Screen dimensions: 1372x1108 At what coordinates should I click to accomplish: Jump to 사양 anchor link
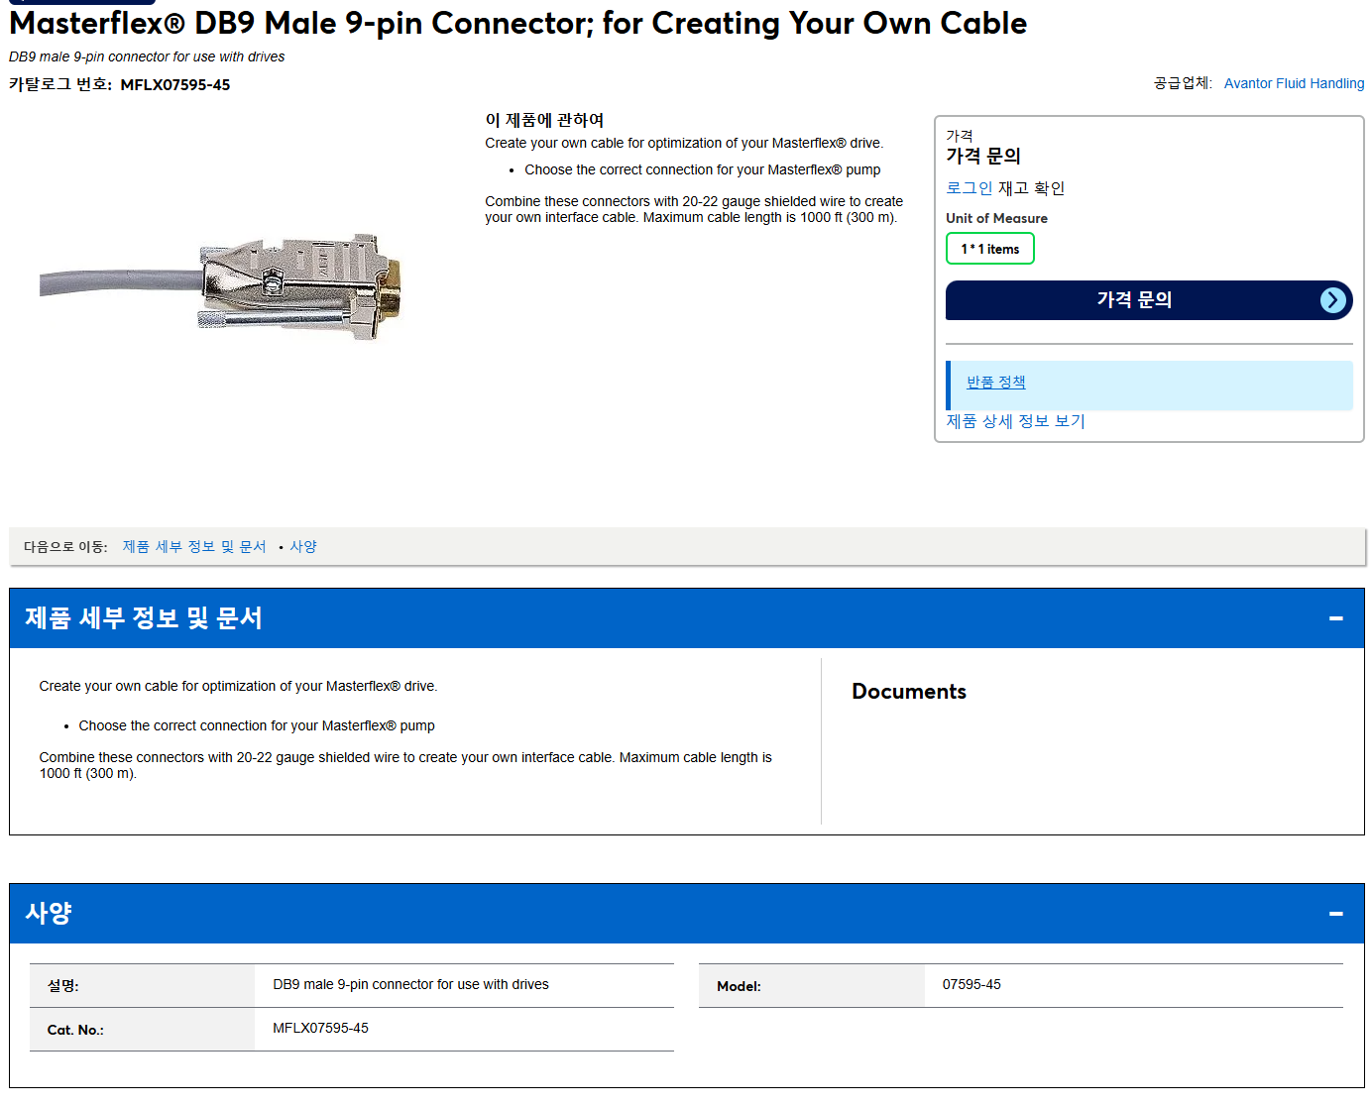(x=303, y=547)
